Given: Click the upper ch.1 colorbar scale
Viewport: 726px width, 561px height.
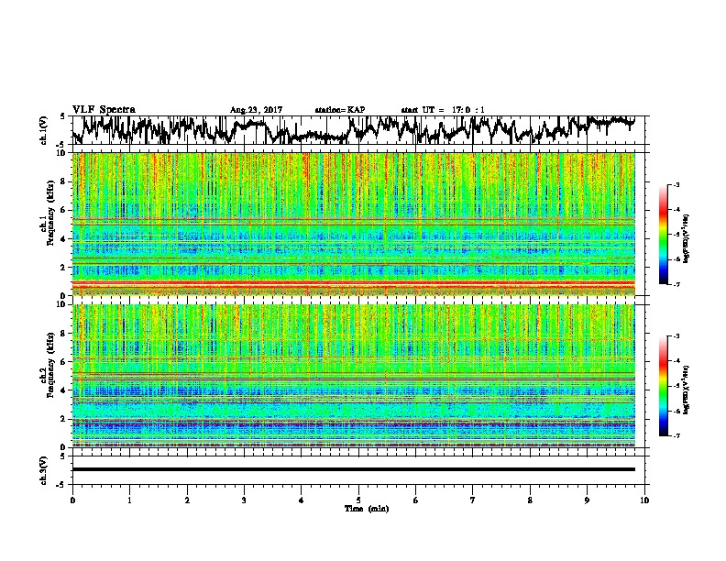Looking at the screenshot, I should click(663, 235).
